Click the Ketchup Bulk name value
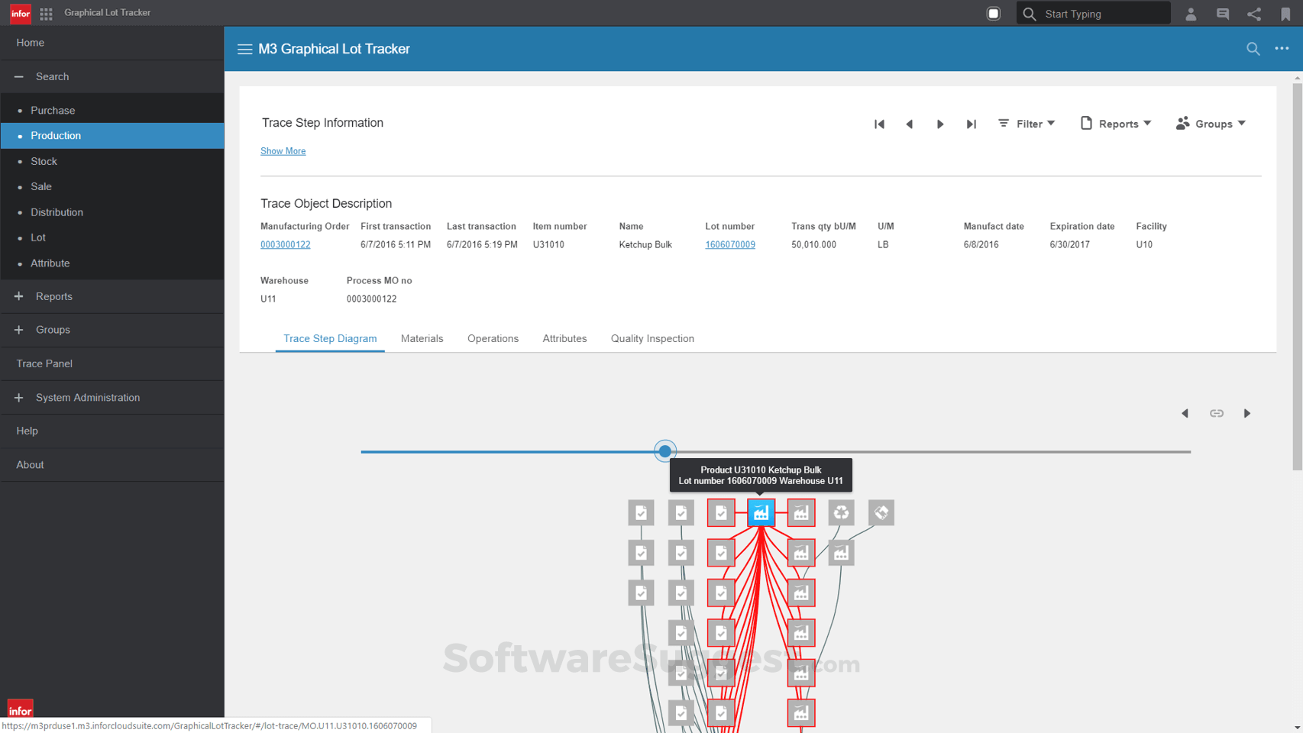 pos(645,245)
